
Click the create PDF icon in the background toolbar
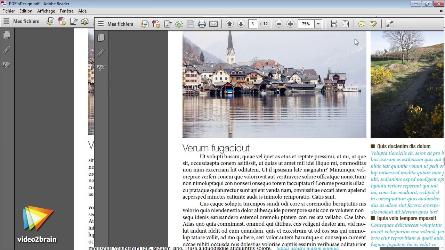click(x=62, y=21)
